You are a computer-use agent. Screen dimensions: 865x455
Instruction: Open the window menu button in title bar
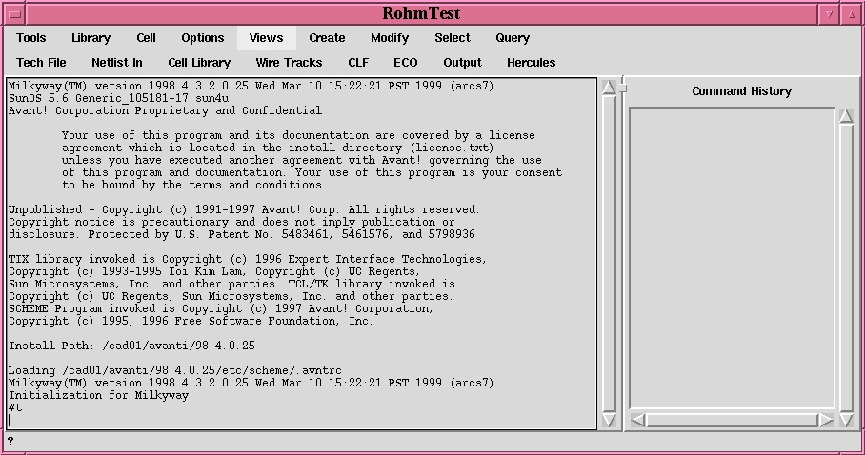point(15,14)
